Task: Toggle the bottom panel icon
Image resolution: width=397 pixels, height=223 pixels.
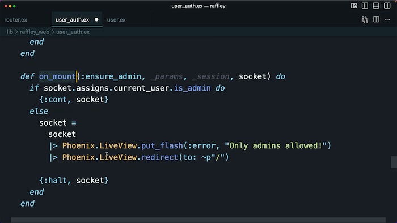Action: pyautogui.click(x=376, y=6)
